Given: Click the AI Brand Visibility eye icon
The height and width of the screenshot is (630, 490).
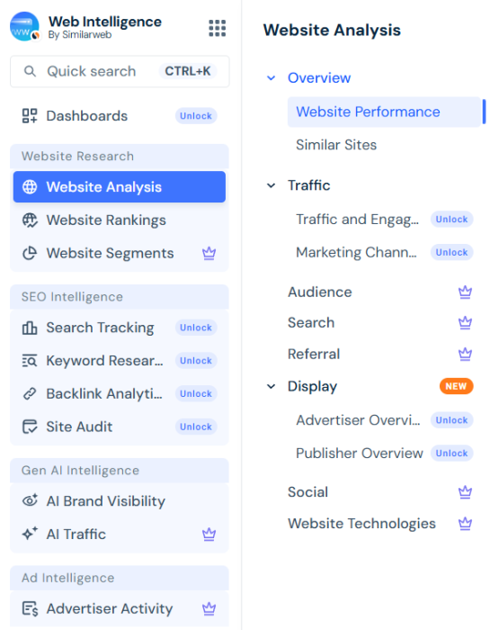Looking at the screenshot, I should click(x=30, y=501).
